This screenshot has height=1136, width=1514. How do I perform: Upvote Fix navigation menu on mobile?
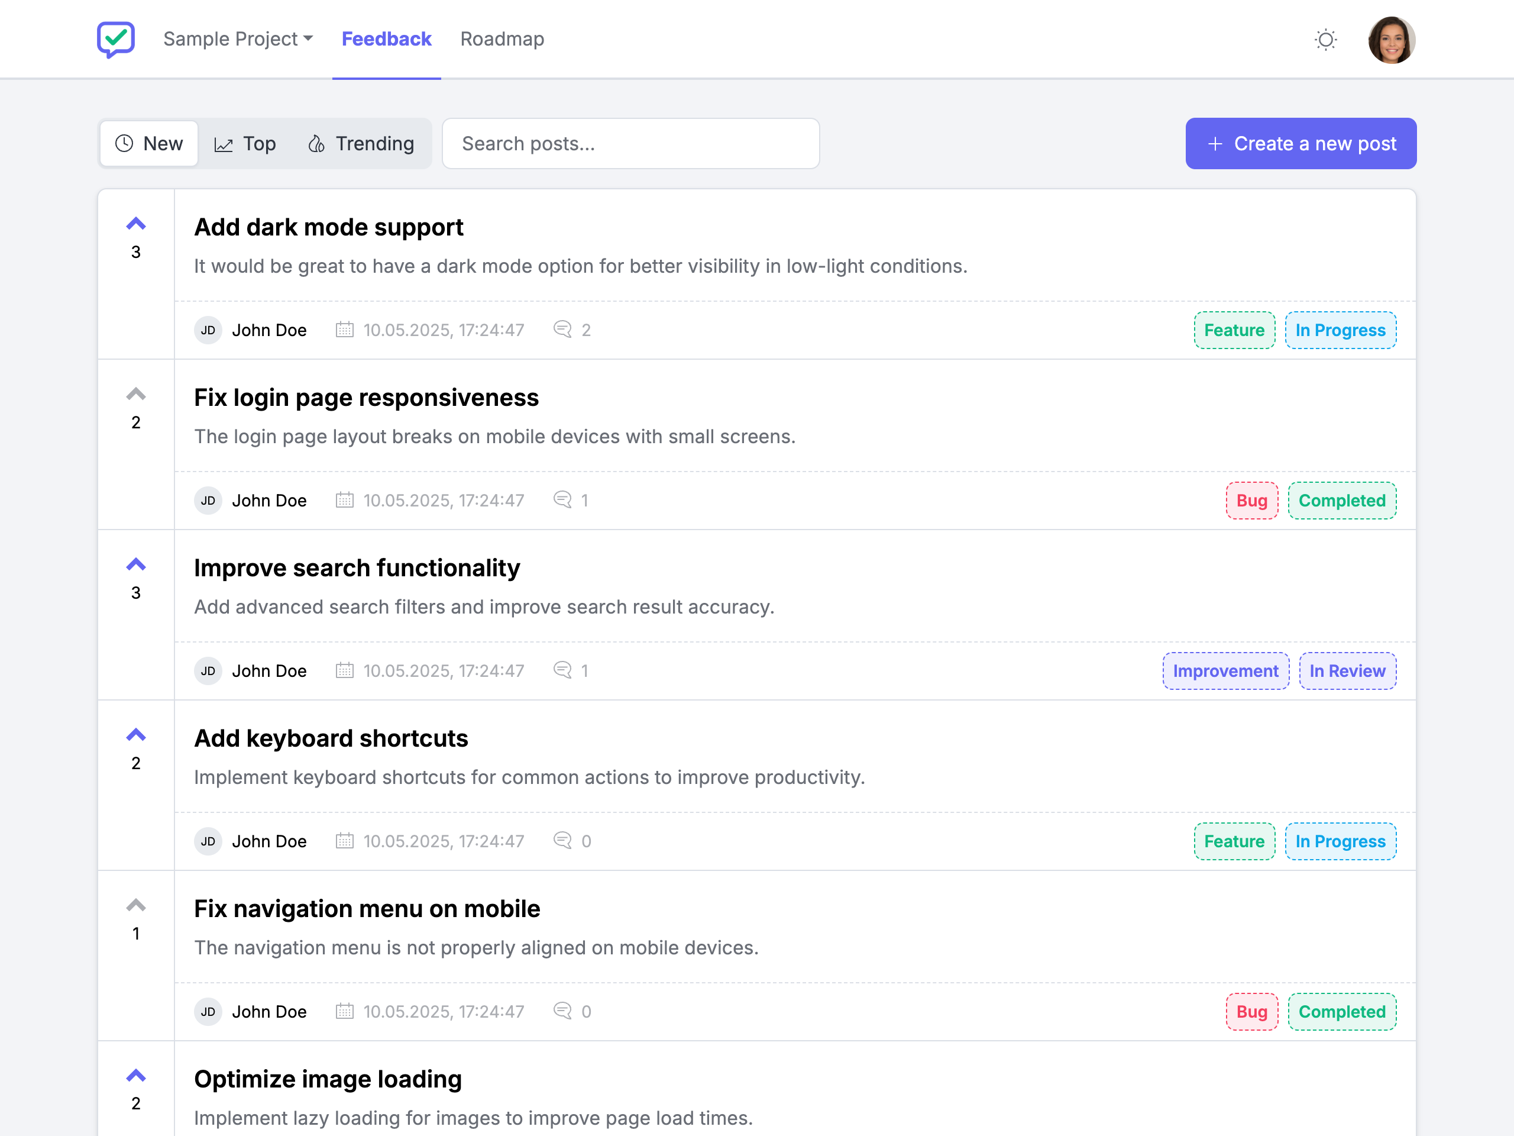pyautogui.click(x=136, y=906)
